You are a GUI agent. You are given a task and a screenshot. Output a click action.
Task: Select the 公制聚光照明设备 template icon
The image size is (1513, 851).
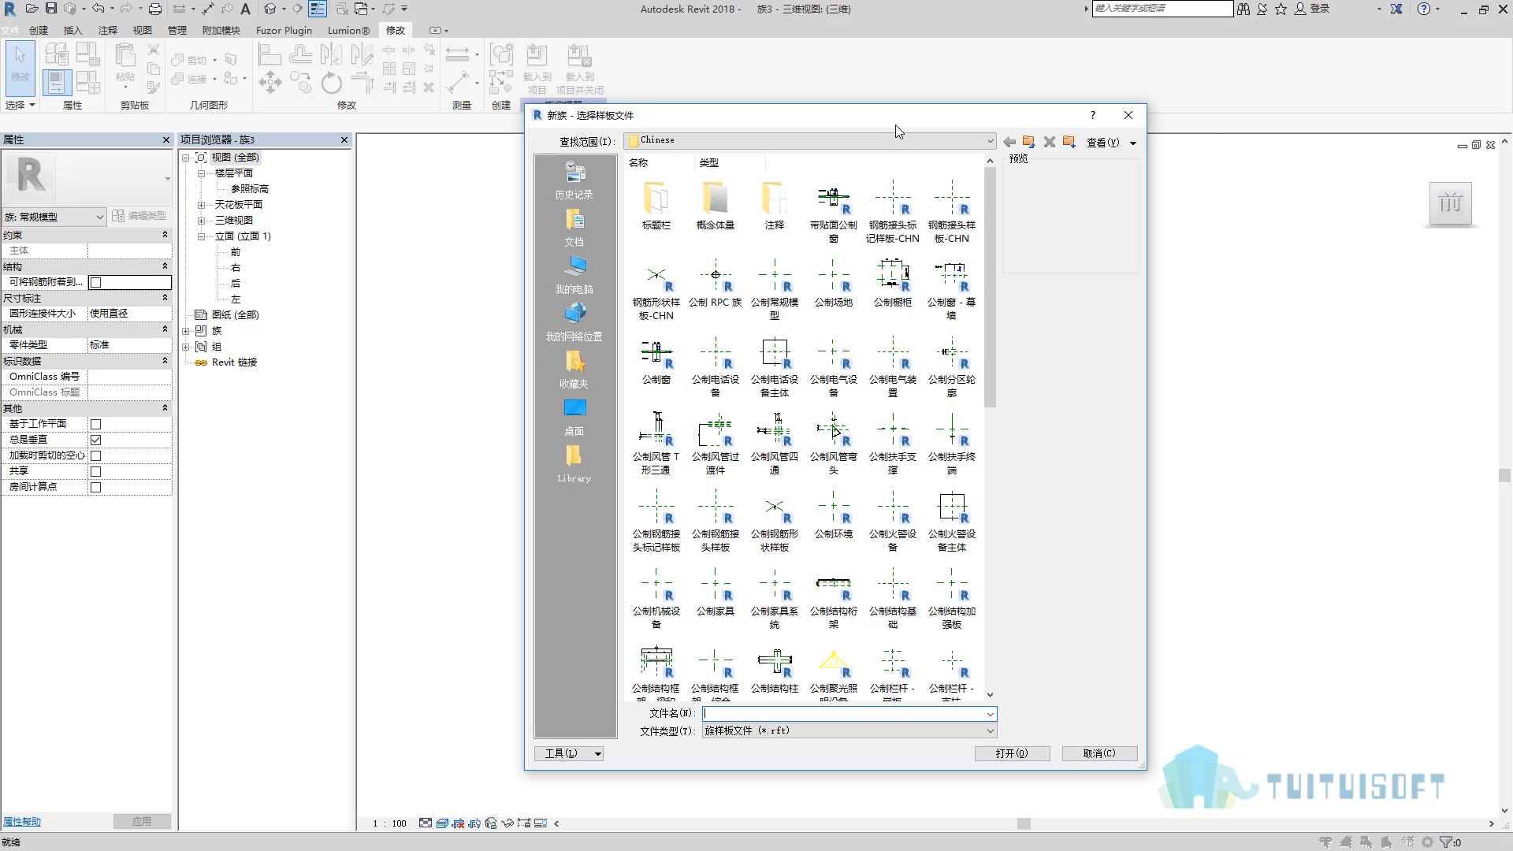tap(834, 663)
